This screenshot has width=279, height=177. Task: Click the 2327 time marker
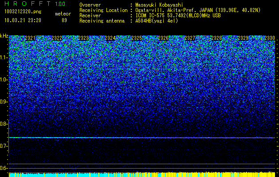[190, 38]
